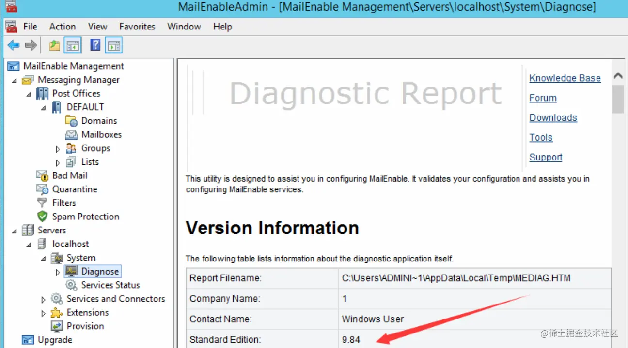Click the MailEnableAdmin menu bar app icon

[11, 27]
